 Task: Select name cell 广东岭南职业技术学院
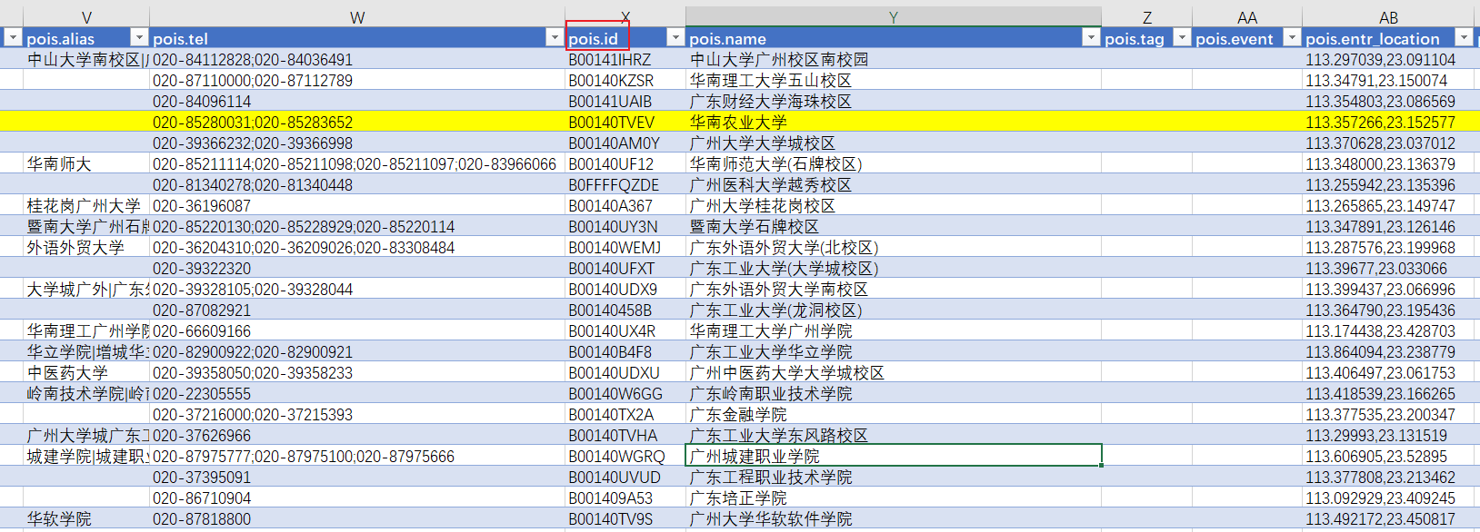[x=894, y=393]
